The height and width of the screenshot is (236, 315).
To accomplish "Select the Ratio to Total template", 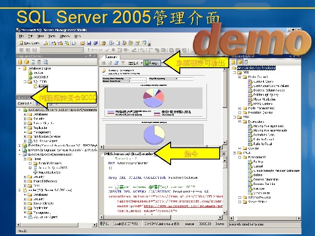I will 262,144.
